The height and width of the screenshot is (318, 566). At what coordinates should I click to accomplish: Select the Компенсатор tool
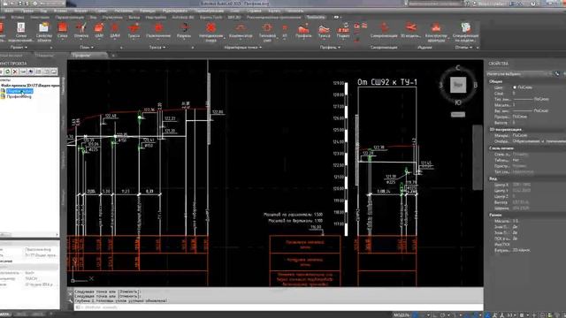coord(241,30)
